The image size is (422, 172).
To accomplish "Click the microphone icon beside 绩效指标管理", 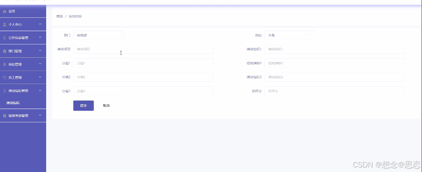I will (x=4, y=91).
